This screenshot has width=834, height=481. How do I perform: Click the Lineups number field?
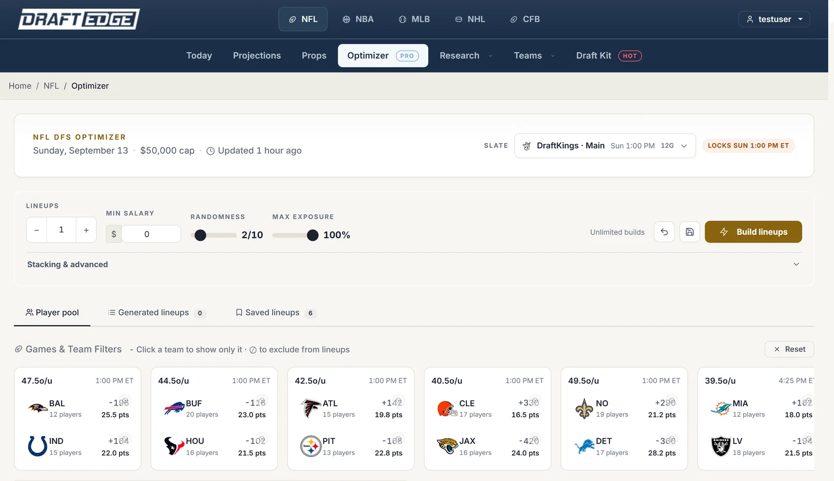pyautogui.click(x=62, y=230)
